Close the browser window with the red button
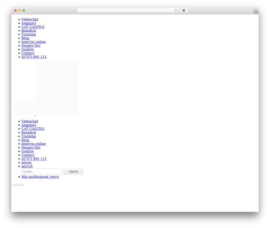270x228 pixels. tap(16, 10)
